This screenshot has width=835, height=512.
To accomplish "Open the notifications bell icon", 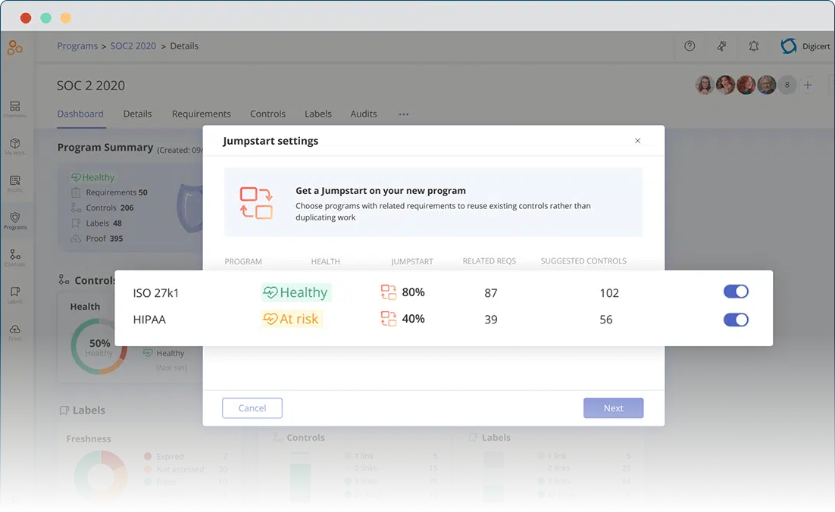I will [753, 46].
